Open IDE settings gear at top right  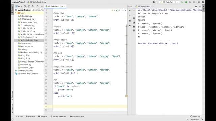[203, 2]
